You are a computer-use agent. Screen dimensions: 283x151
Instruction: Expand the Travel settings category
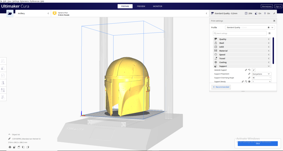[x=242, y=59]
